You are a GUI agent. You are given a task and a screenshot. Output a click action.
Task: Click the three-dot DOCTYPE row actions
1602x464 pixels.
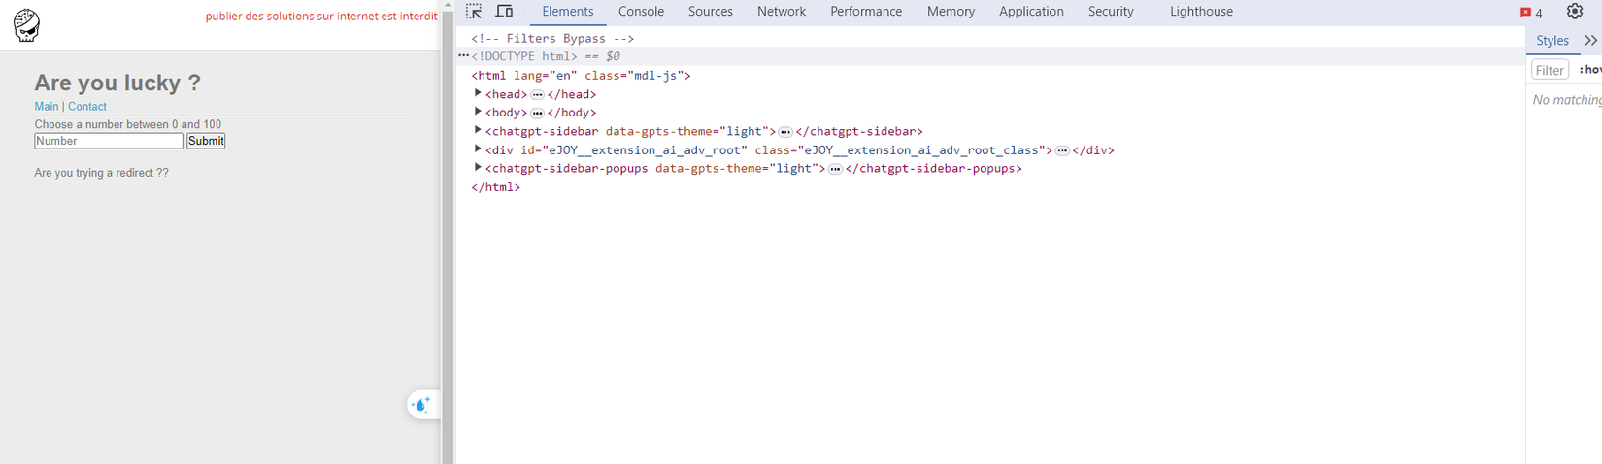coord(463,56)
